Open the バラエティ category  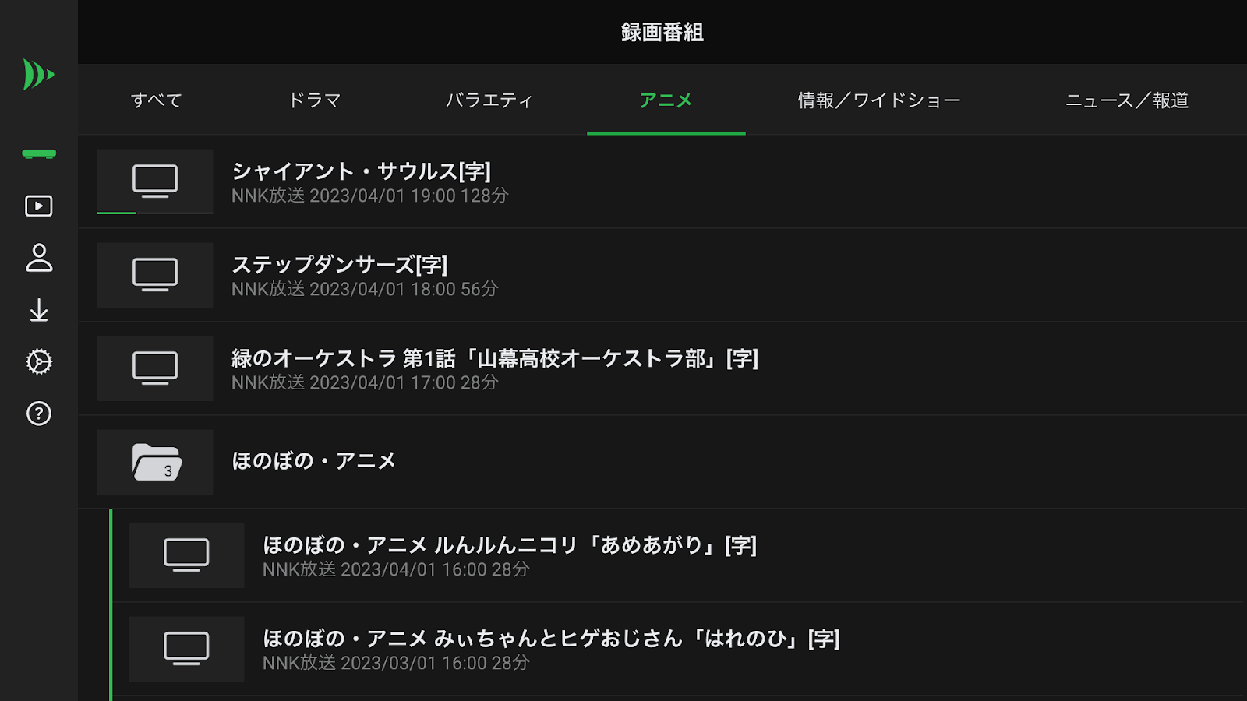coord(489,100)
